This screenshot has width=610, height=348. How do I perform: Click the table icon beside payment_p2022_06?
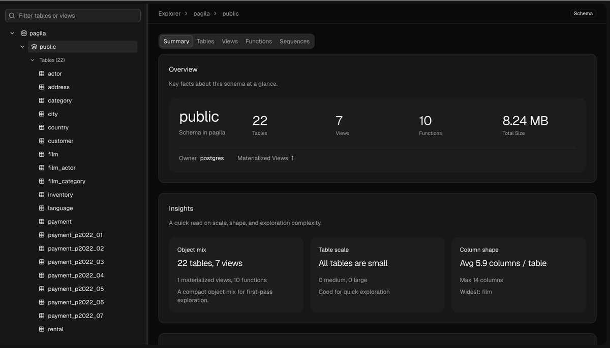(x=42, y=302)
